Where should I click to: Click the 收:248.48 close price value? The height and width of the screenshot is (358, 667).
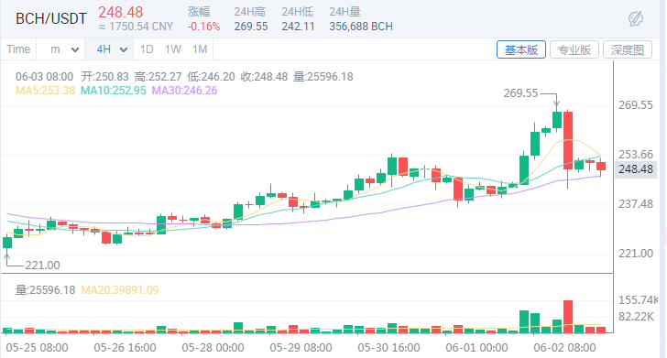tap(264, 77)
